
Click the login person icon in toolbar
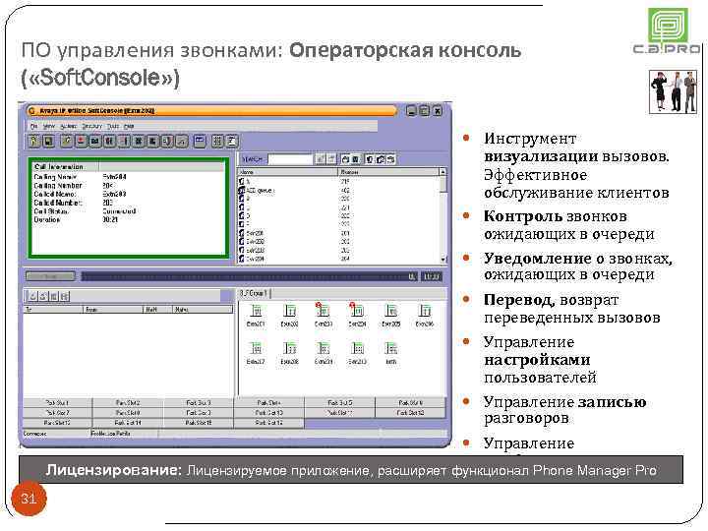[x=33, y=142]
